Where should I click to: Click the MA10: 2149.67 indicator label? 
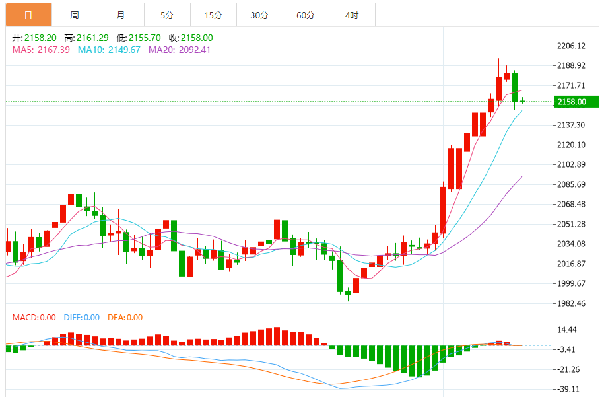pyautogui.click(x=109, y=50)
